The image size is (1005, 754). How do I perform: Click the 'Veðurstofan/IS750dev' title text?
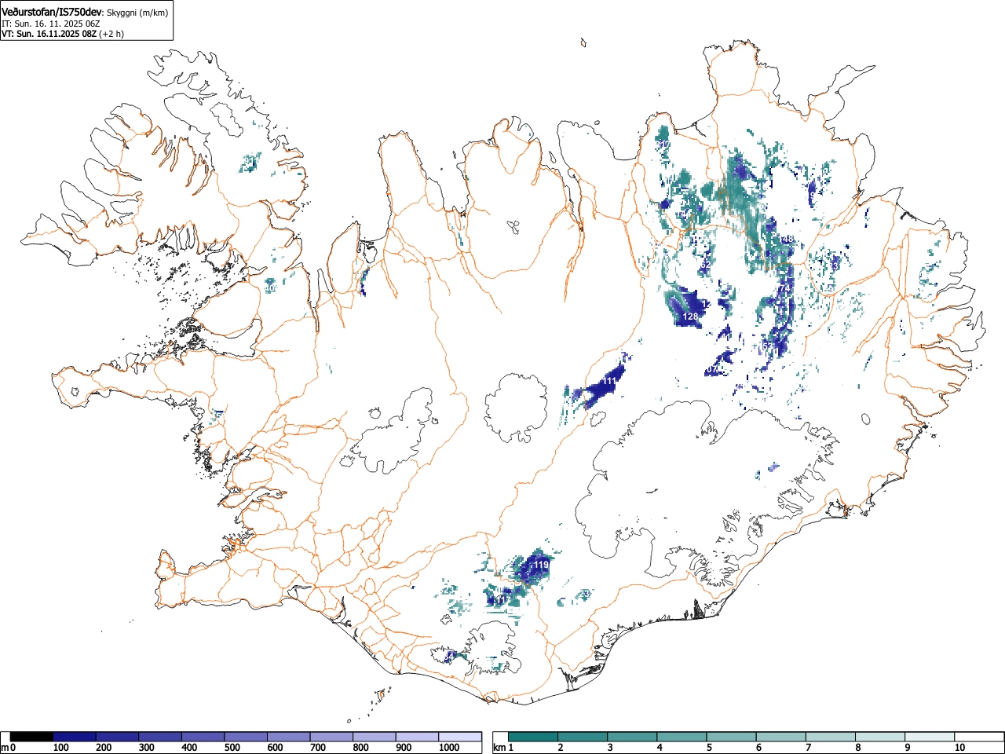(52, 12)
